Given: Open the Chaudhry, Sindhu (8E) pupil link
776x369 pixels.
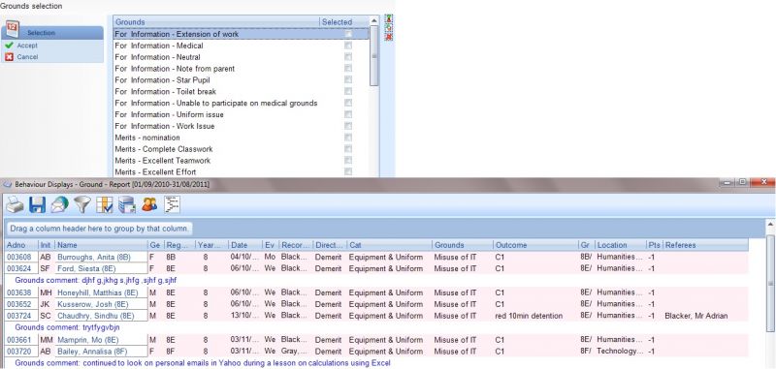Looking at the screenshot, I should click(x=95, y=316).
